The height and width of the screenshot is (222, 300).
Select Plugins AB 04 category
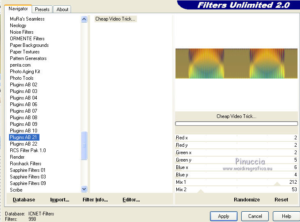23,98
